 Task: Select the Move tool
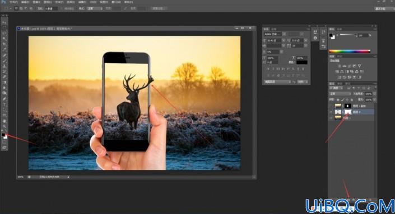click(4, 22)
